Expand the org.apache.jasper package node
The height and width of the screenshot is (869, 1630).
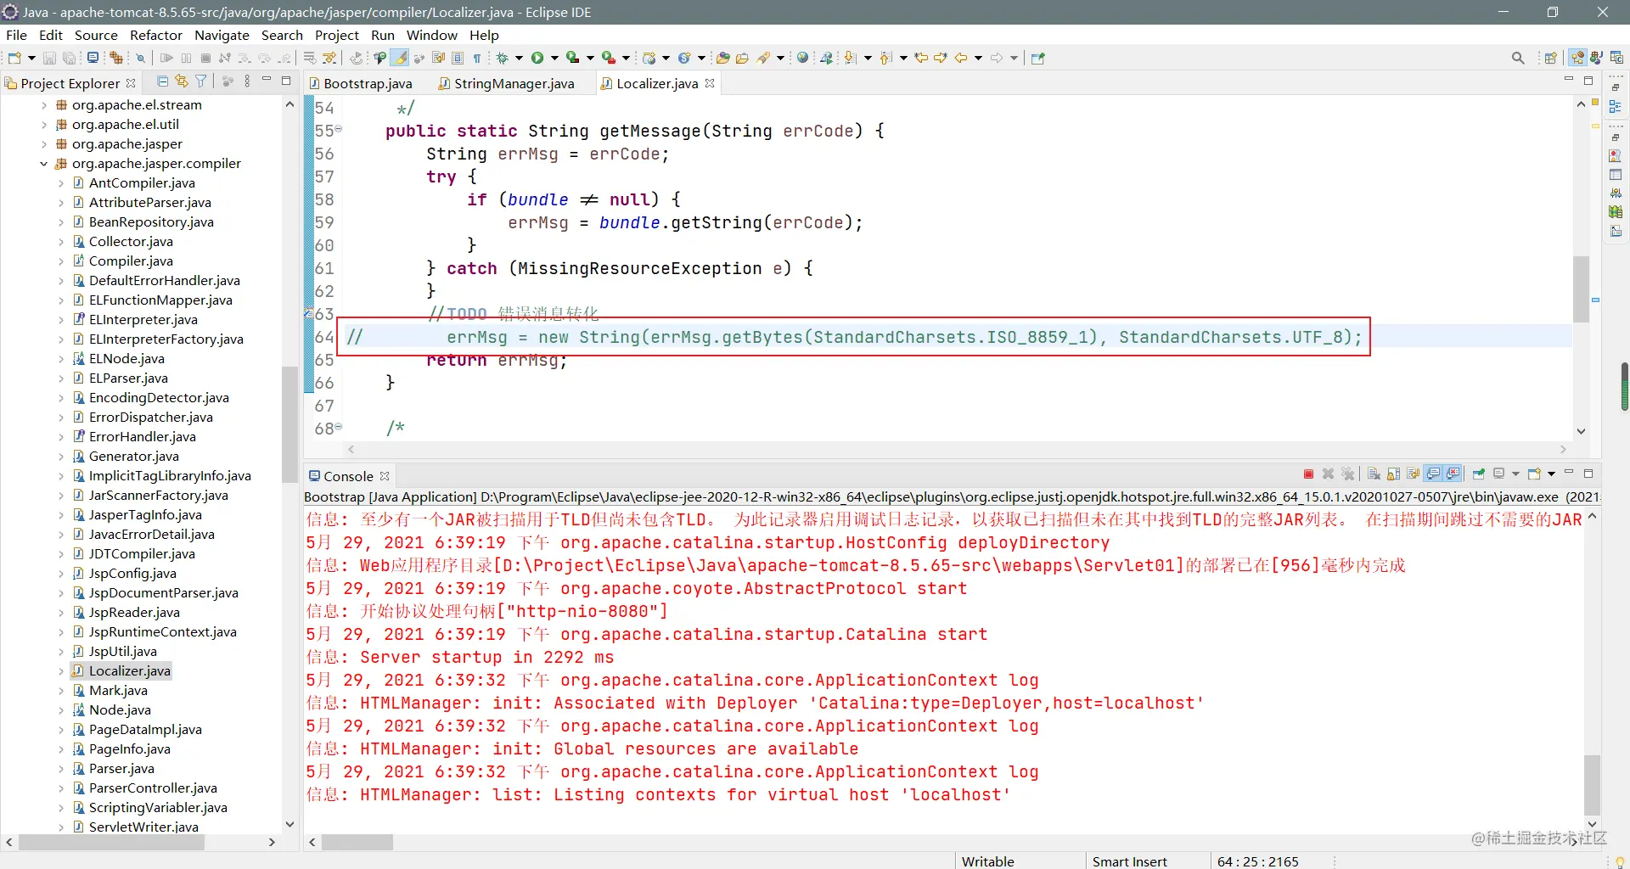[x=43, y=144]
